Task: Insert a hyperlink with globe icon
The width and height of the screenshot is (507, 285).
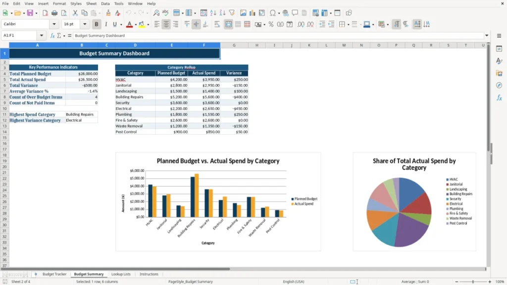Action: (286, 13)
